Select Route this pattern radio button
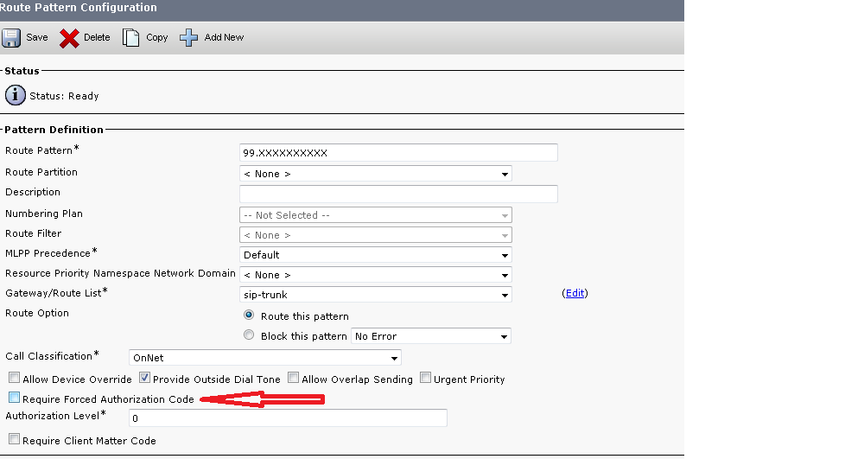Image resolution: width=864 pixels, height=459 pixels. (249, 315)
